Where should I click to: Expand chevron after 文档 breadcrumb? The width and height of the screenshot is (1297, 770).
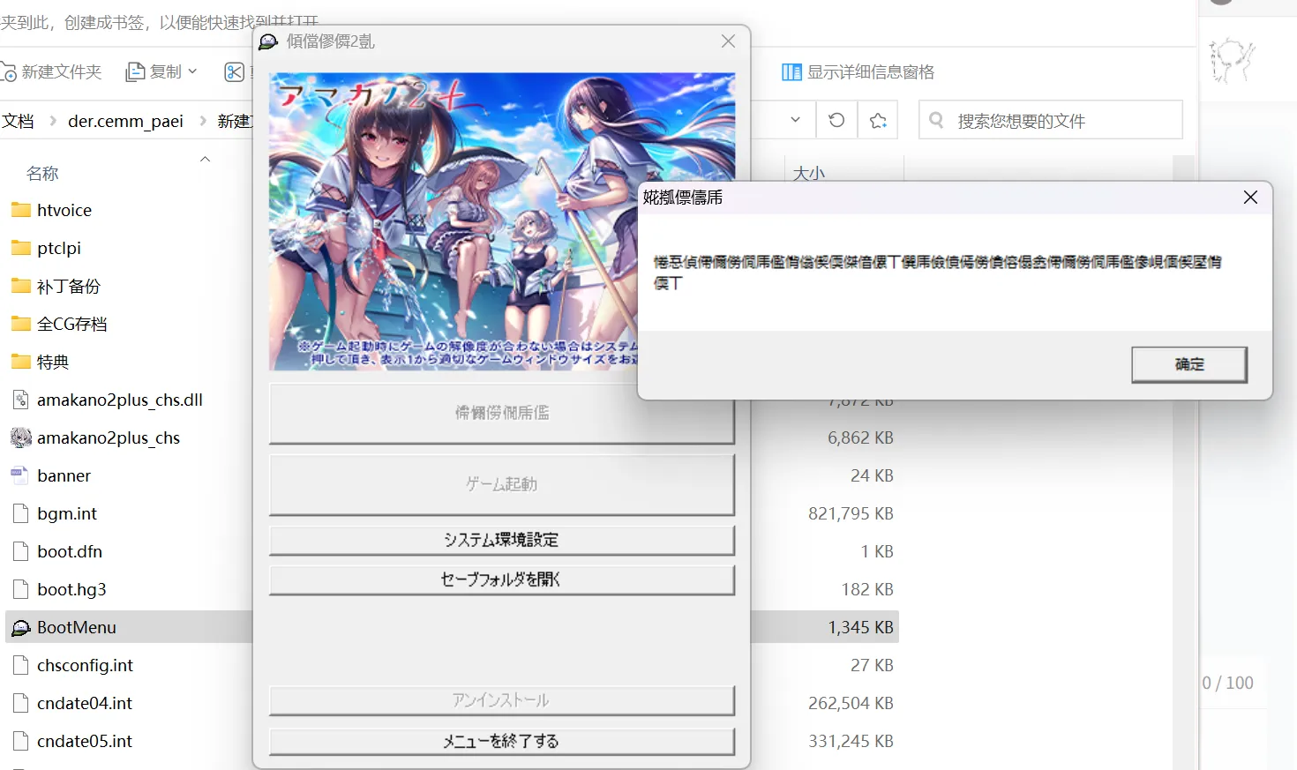(52, 121)
